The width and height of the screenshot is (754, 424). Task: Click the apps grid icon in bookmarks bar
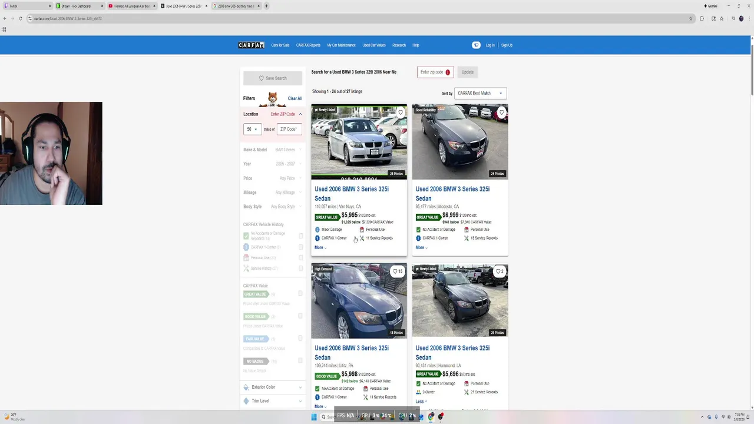coord(5,29)
